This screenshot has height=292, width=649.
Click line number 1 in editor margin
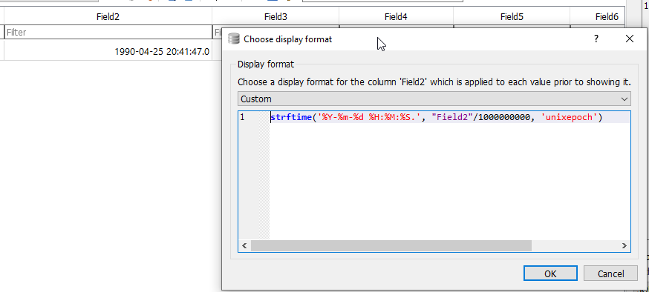point(242,117)
